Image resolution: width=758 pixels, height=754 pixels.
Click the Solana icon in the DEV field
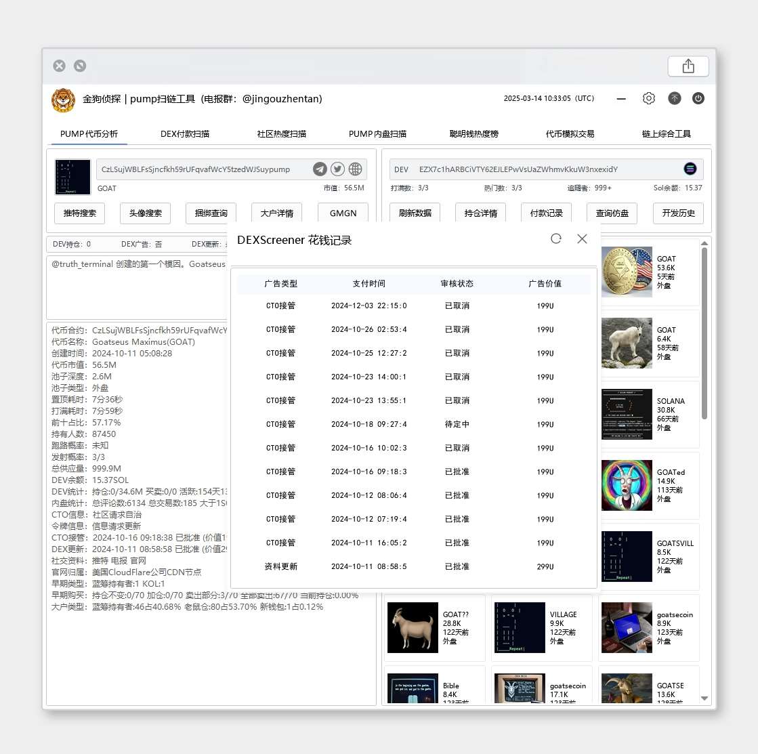pos(690,169)
